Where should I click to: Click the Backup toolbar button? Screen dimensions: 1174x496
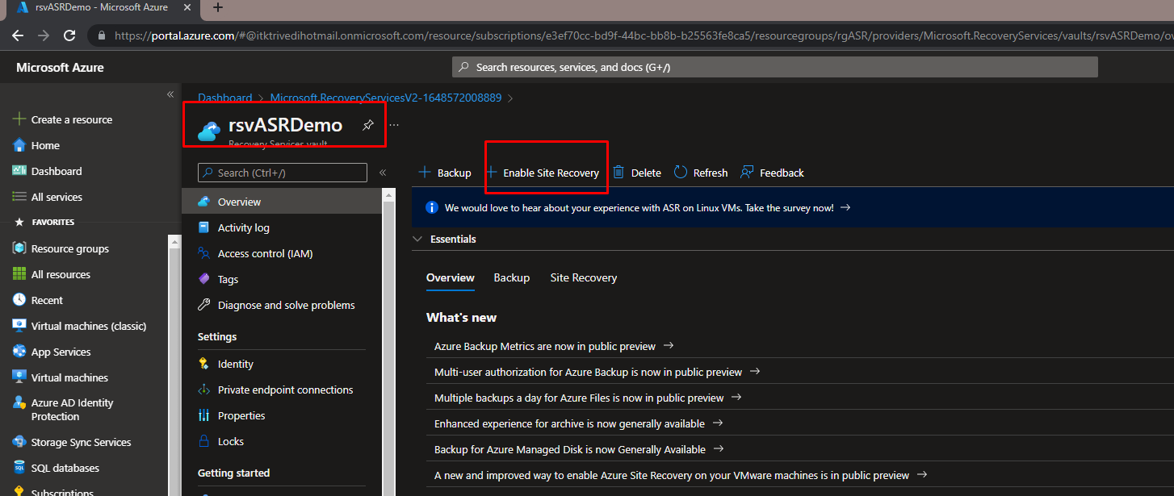[x=445, y=173]
